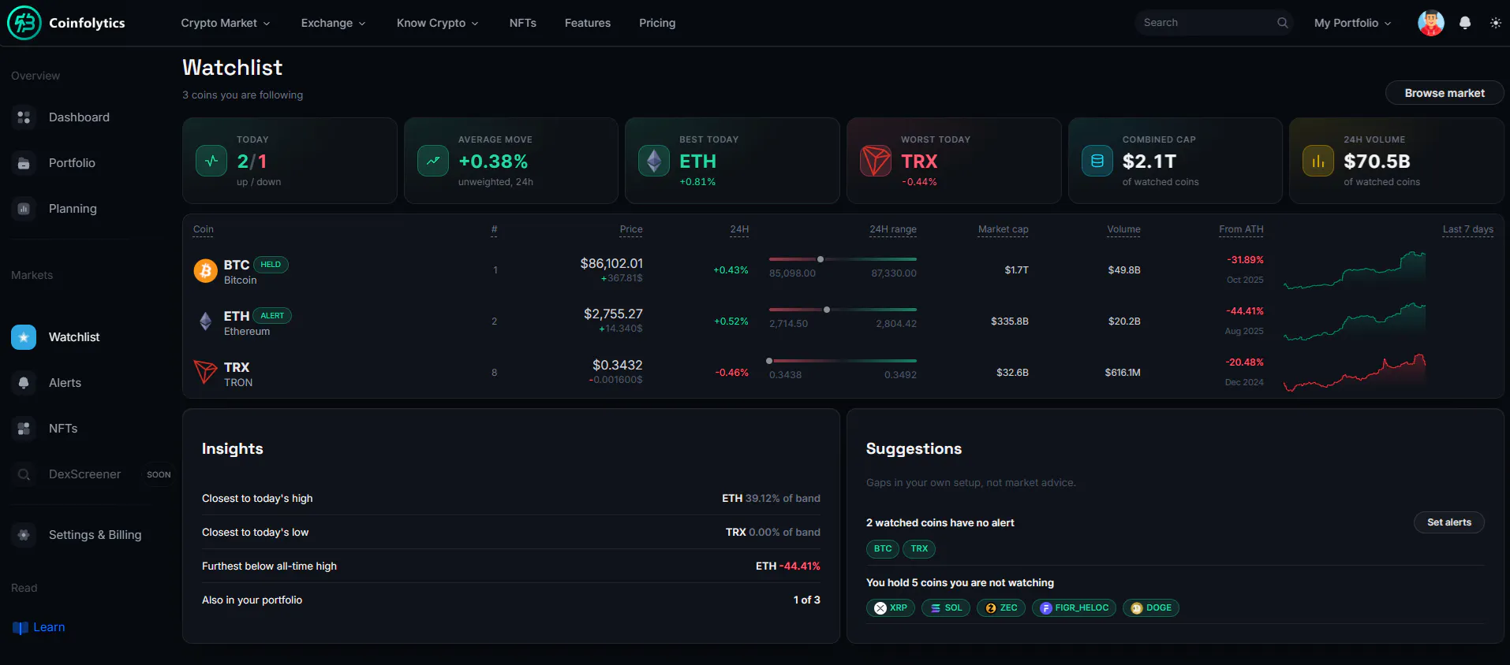Click the Ethereum coin logo in table
Screen dimensions: 1510x665
click(206, 321)
